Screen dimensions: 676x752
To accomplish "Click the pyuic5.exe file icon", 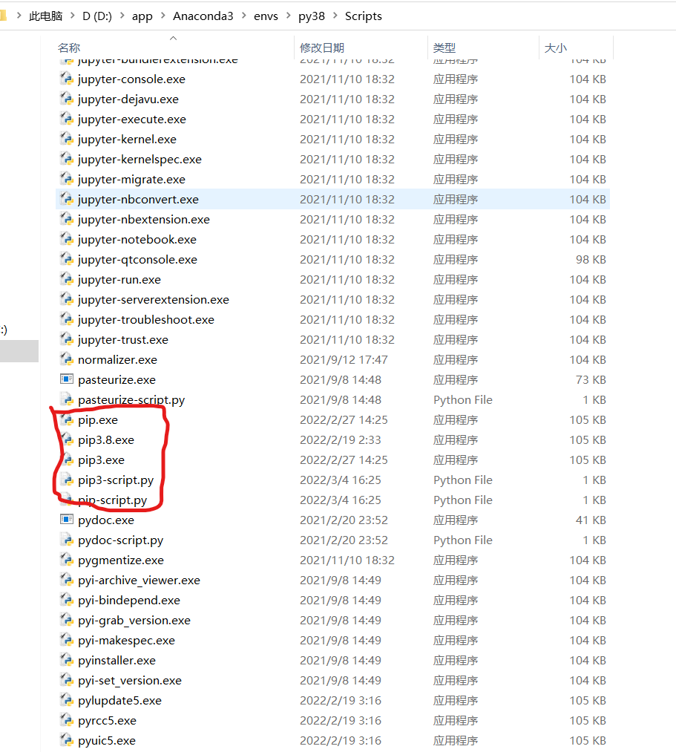I will pyautogui.click(x=67, y=740).
